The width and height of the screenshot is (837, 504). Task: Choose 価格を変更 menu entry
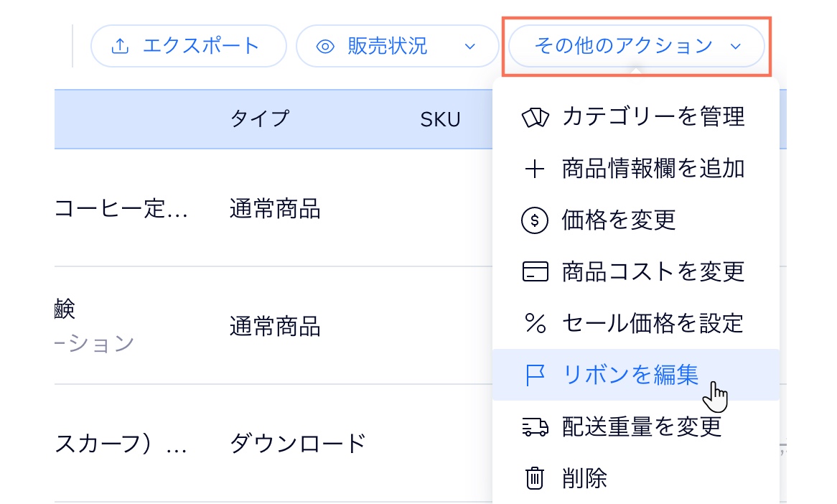click(619, 220)
